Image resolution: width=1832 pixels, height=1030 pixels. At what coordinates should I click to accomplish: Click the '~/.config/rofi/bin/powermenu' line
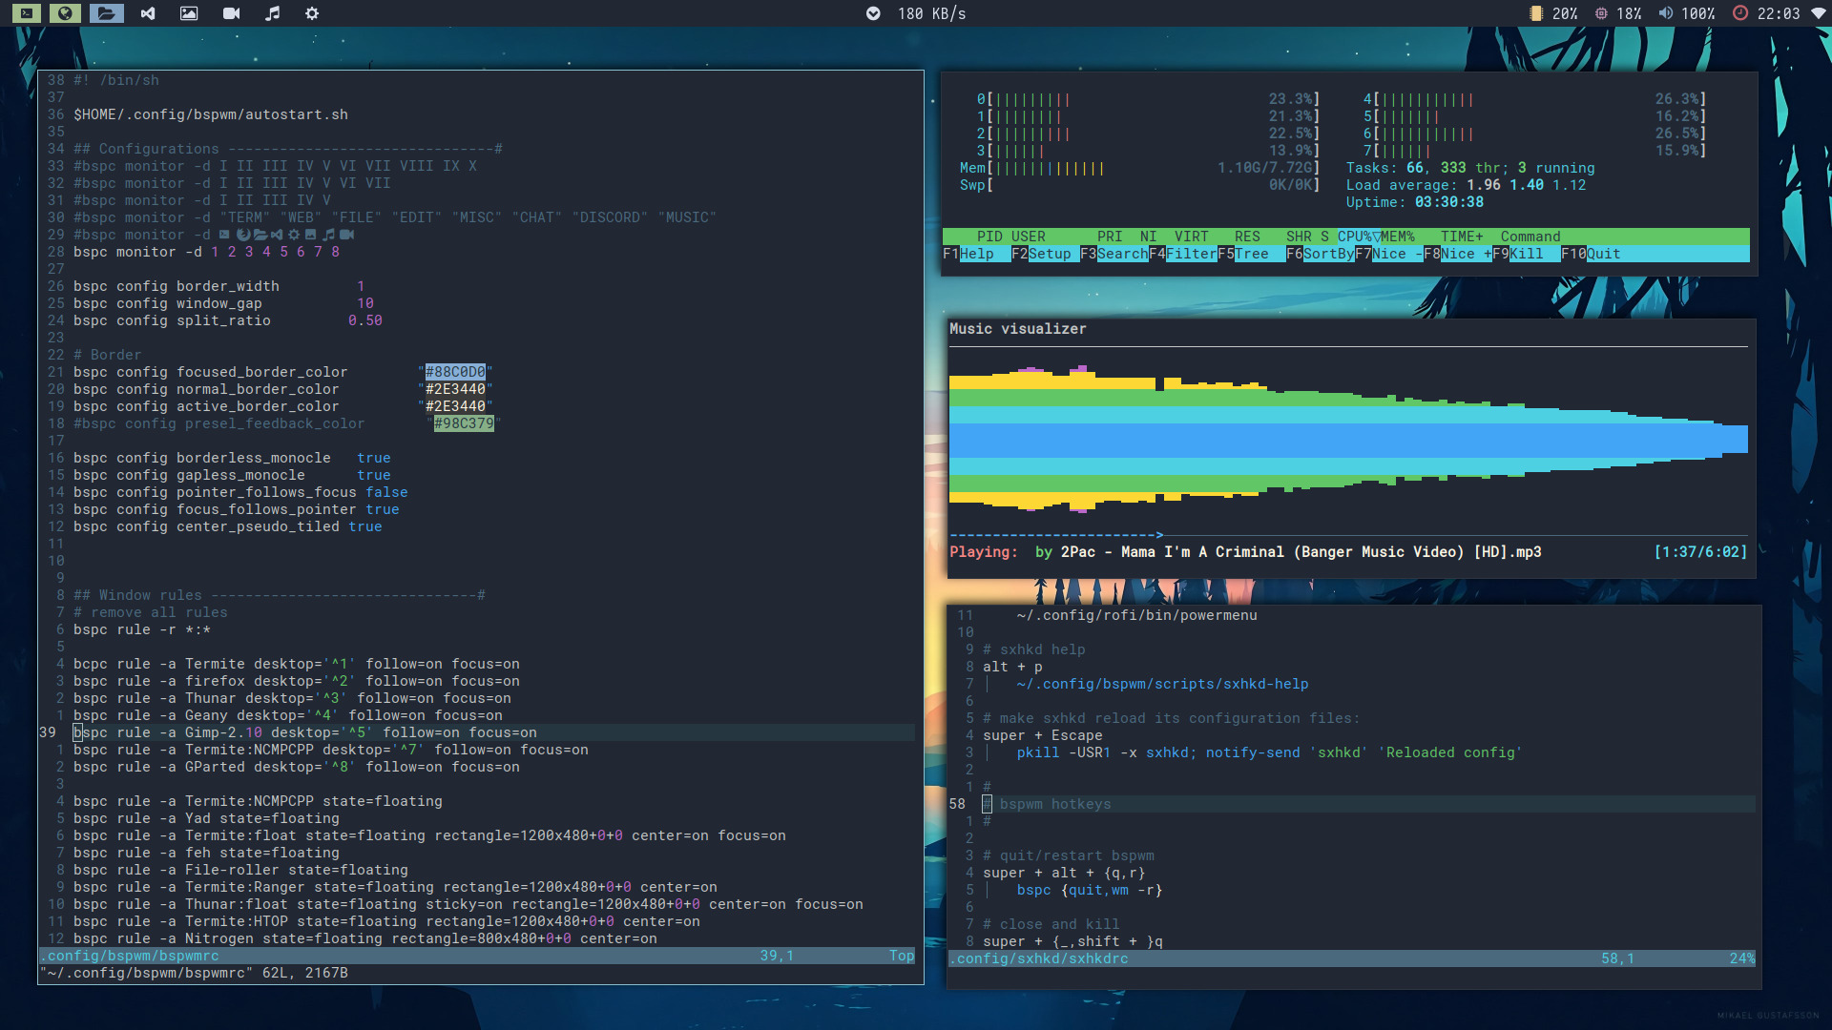click(1136, 615)
